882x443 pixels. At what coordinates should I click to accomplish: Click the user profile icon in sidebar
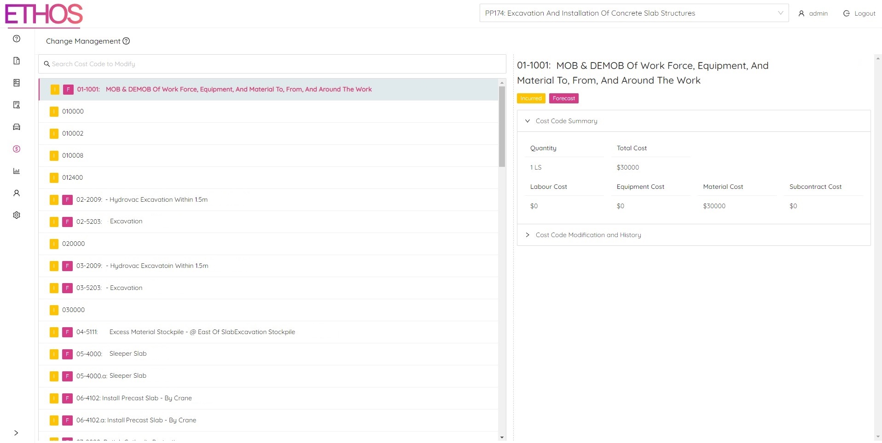(x=17, y=193)
